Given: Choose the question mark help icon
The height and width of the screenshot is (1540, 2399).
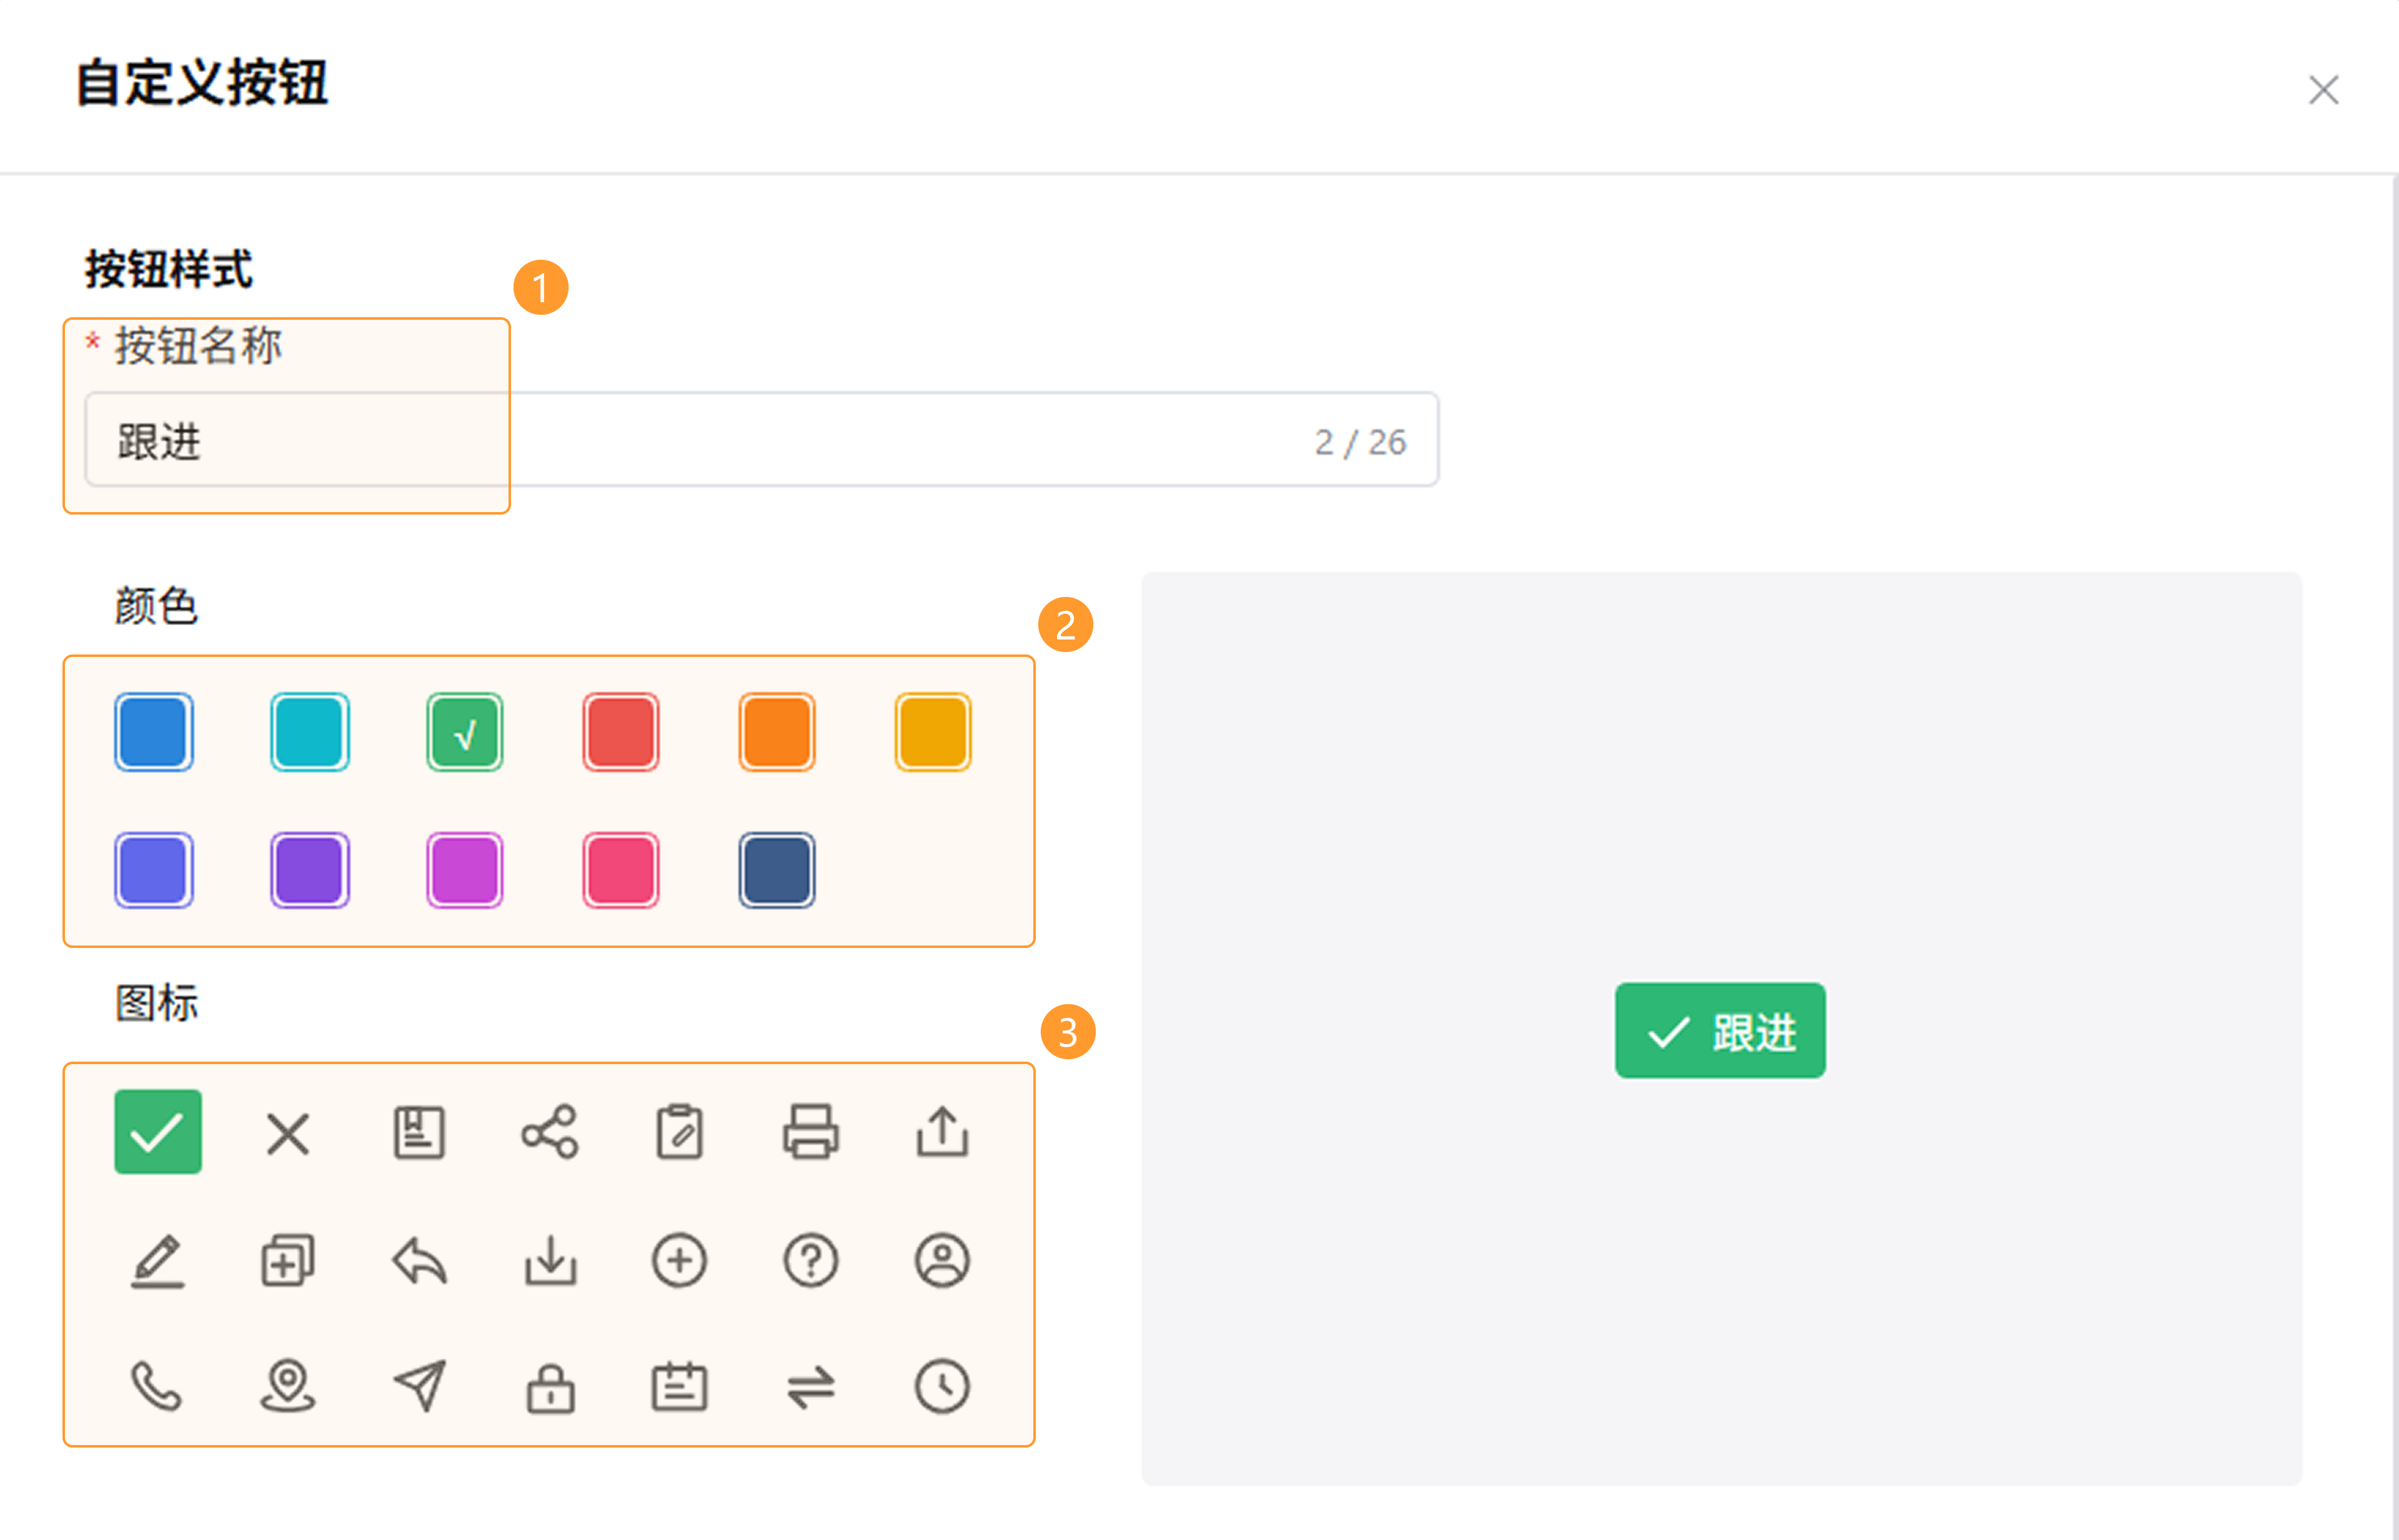Looking at the screenshot, I should pos(810,1260).
